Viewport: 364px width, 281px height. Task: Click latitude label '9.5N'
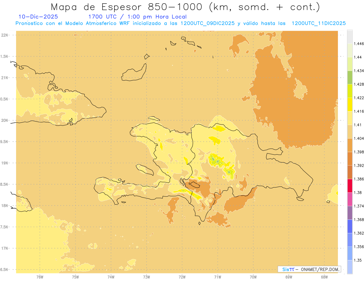click(x=4, y=142)
